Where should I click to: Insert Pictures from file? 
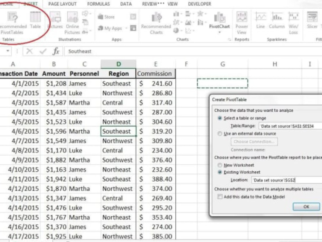(x=55, y=20)
